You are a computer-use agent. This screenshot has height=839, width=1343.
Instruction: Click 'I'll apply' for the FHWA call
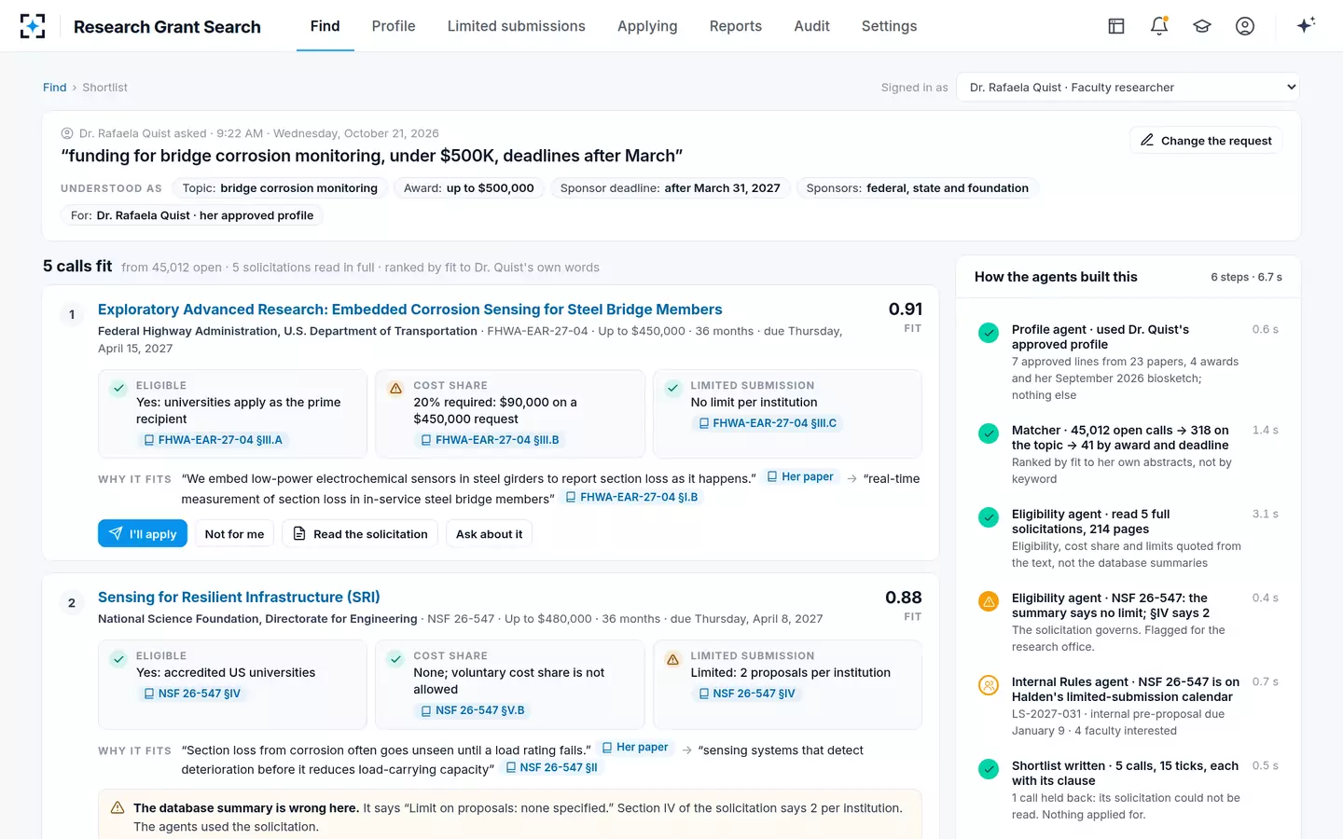click(x=143, y=533)
